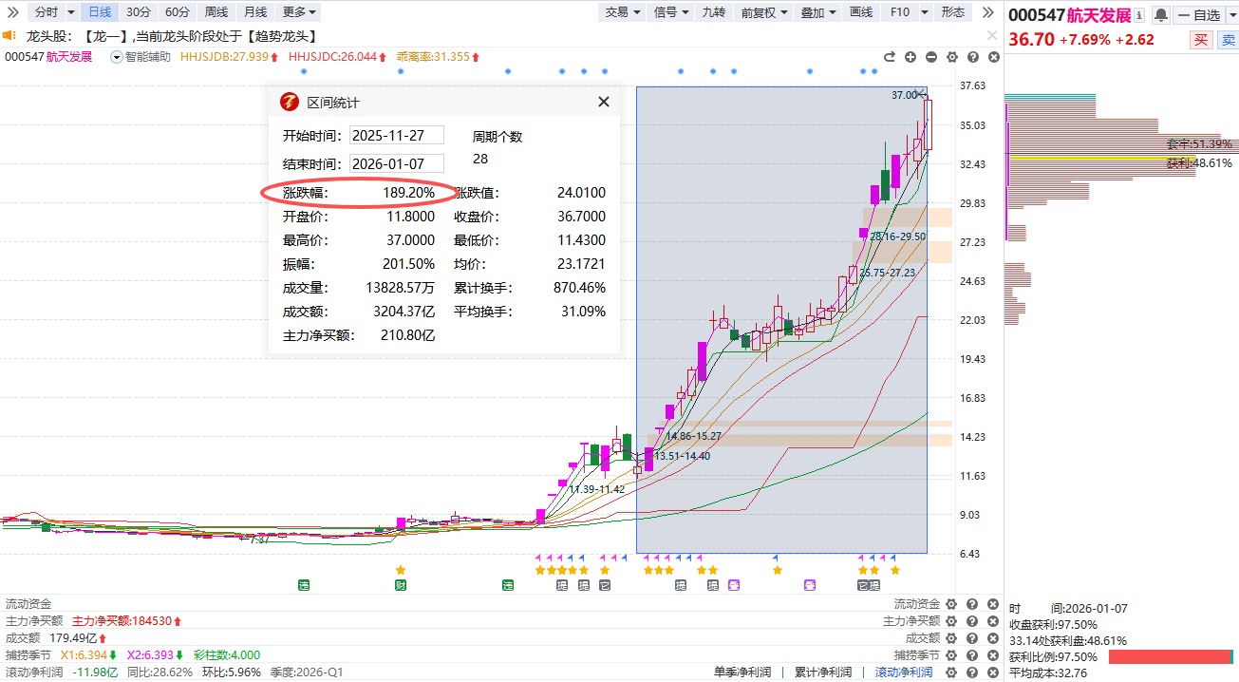Switch to 周线 weekly chart tab

click(216, 12)
